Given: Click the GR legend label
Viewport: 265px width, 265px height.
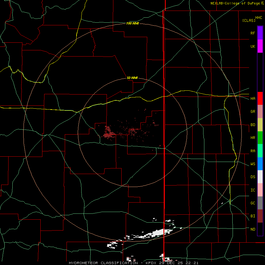Looking at the screenshot, I should 253,112.
